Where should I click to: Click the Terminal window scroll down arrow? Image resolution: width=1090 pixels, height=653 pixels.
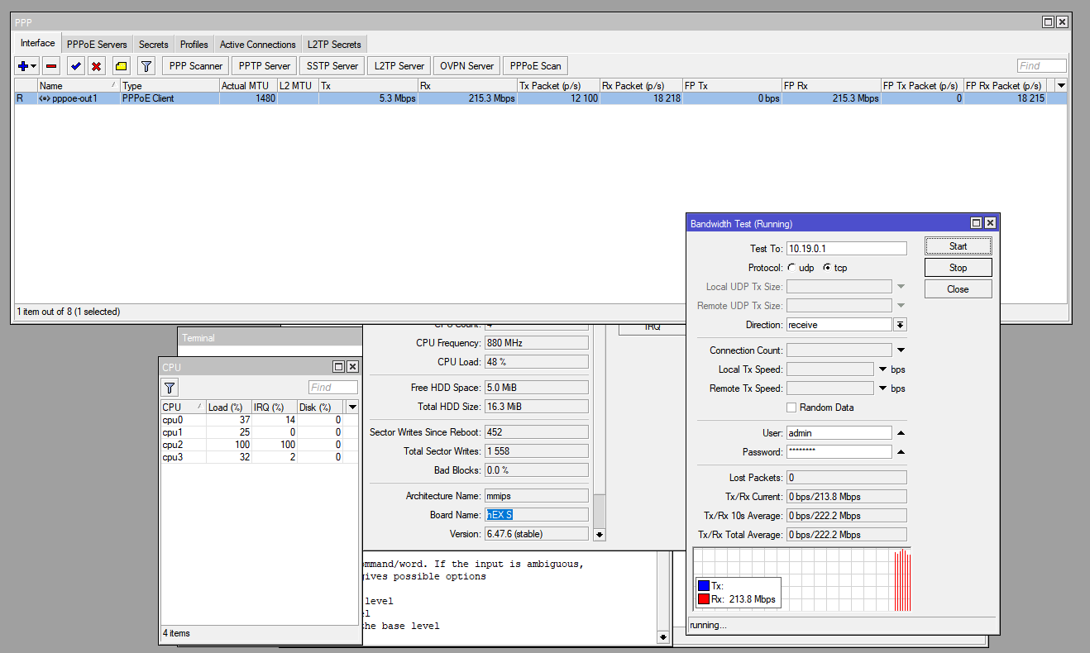[x=662, y=636]
